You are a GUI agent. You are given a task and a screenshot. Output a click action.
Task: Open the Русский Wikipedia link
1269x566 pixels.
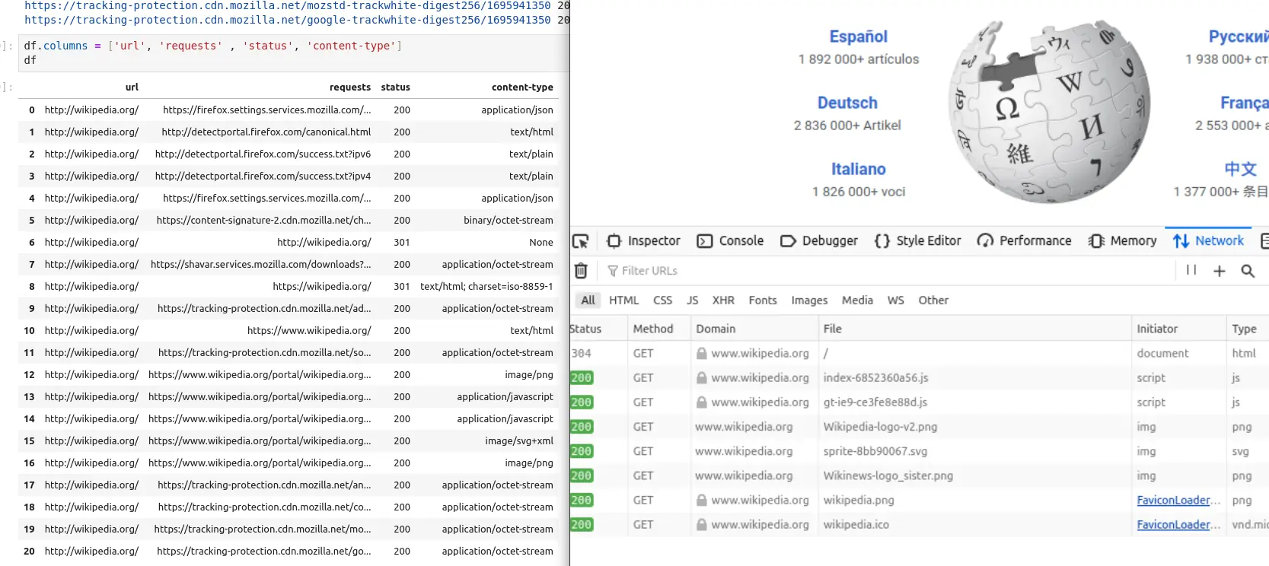coord(1239,37)
